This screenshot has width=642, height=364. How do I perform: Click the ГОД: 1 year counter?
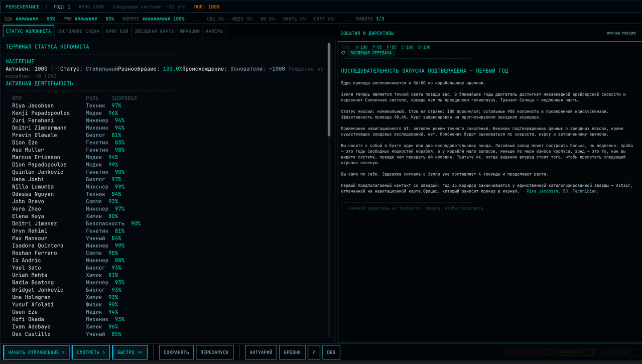pyautogui.click(x=62, y=7)
